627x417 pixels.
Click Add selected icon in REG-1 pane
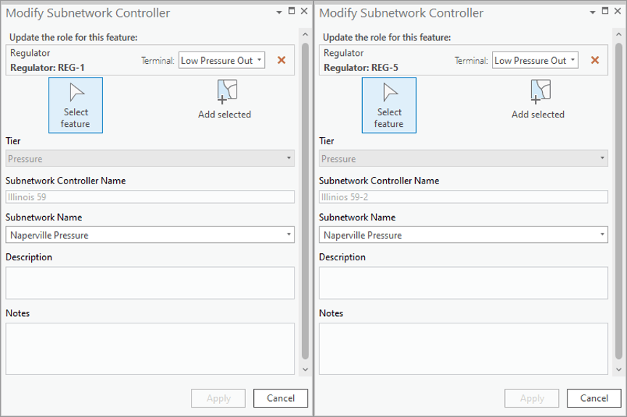(x=224, y=99)
